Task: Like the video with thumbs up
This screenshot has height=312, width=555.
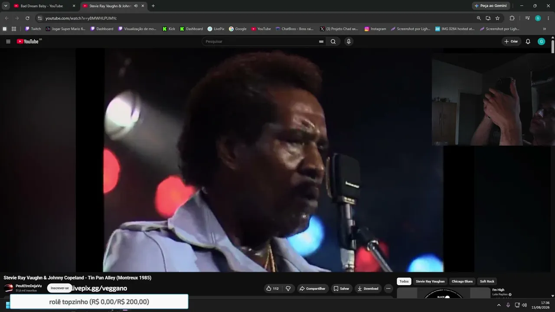Action: [x=273, y=289]
